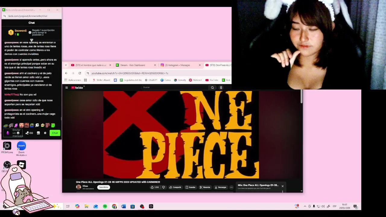Switch to 'el hombre que mato' tab

point(90,65)
